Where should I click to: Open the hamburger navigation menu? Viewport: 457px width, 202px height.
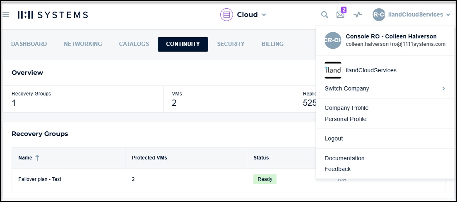pyautogui.click(x=6, y=15)
